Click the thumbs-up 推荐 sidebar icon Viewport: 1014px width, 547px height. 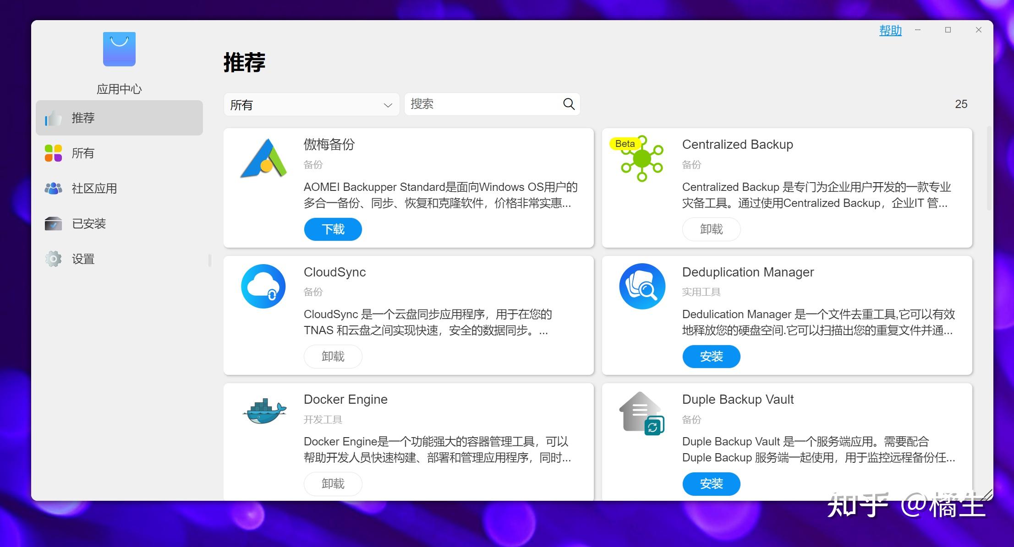(x=53, y=118)
